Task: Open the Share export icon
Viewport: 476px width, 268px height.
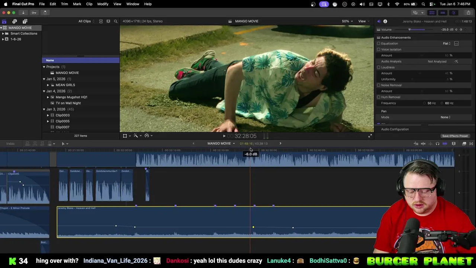Action: tap(468, 13)
